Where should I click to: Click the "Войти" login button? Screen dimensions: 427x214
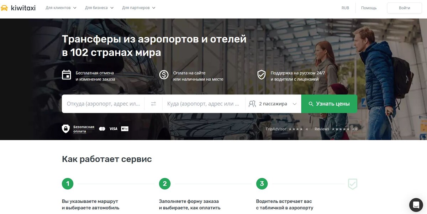tap(404, 8)
